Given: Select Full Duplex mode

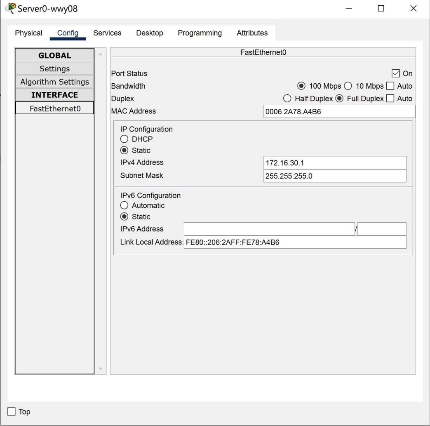Looking at the screenshot, I should click(x=339, y=98).
